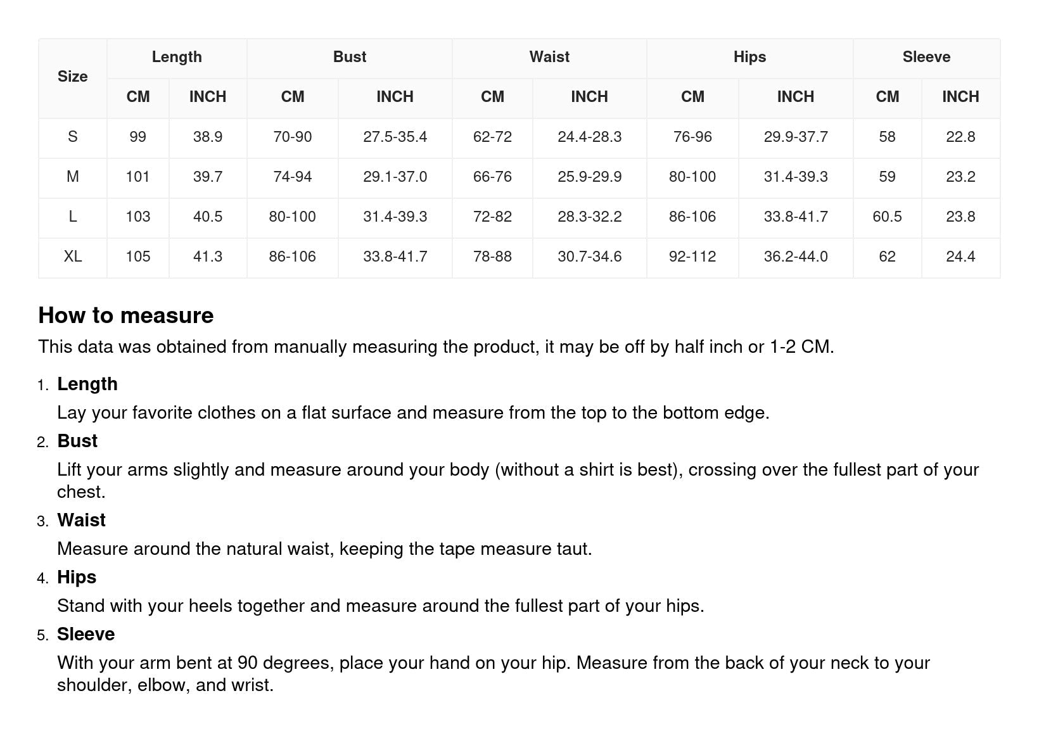Click the Waist column header

pos(549,57)
